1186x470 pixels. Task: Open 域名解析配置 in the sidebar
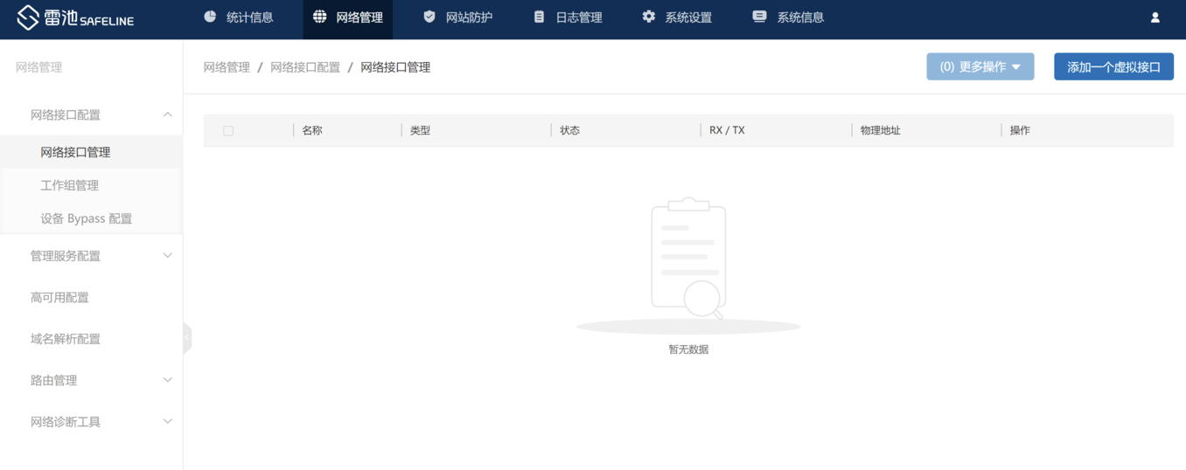pyautogui.click(x=66, y=339)
